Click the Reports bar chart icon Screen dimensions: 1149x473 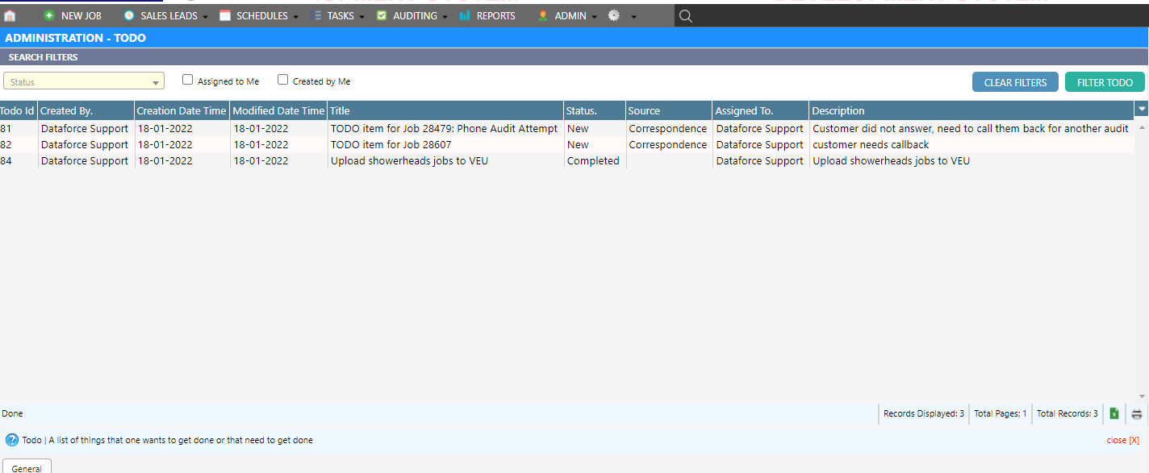click(466, 15)
